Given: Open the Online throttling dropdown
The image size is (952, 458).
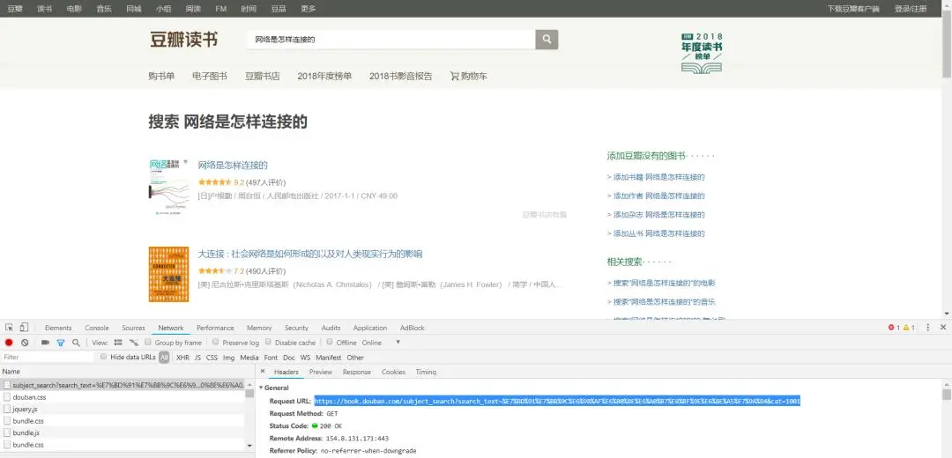Looking at the screenshot, I should pos(381,343).
